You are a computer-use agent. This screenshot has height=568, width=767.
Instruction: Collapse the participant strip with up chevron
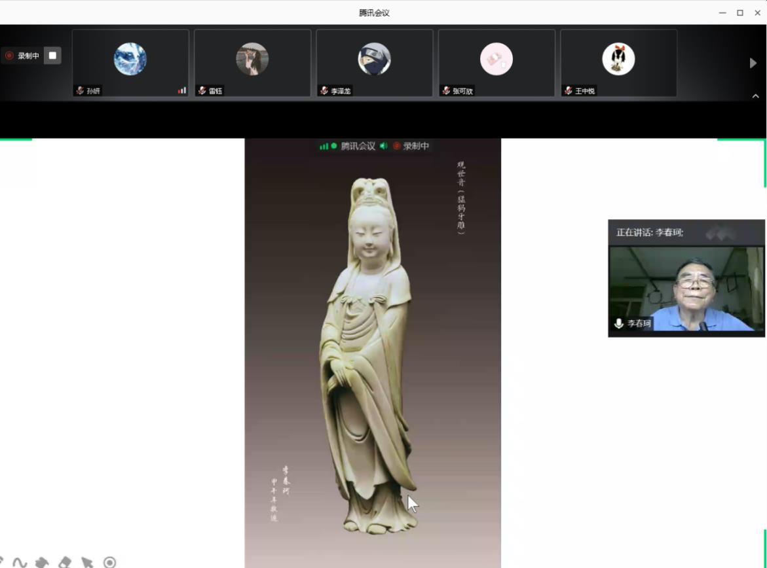tap(755, 96)
